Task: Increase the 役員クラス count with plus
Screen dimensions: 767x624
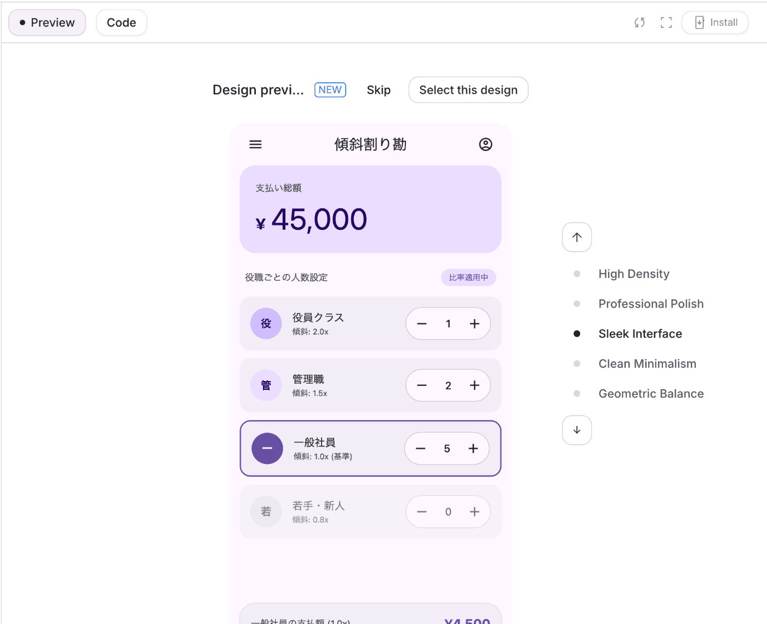Action: click(474, 324)
